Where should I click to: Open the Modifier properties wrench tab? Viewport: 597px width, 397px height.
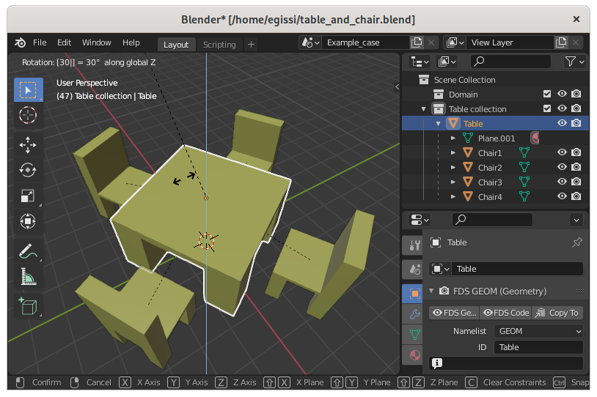(x=414, y=314)
